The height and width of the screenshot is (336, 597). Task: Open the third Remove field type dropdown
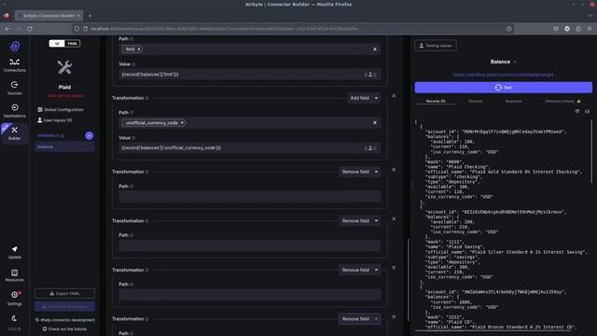[x=359, y=270]
